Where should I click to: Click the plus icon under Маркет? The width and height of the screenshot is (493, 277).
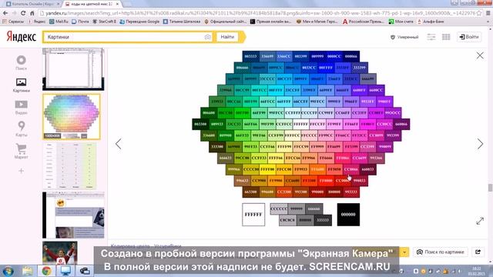[21, 171]
